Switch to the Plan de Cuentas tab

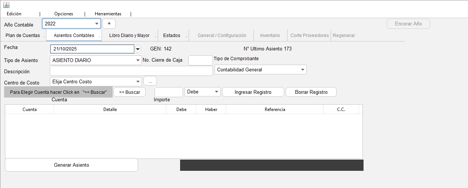tap(23, 36)
